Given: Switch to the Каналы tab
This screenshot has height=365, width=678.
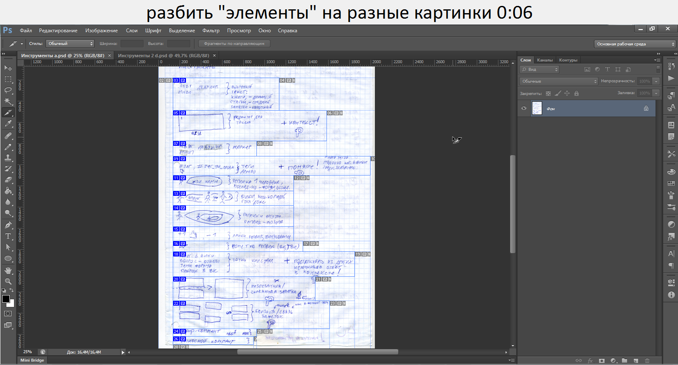Looking at the screenshot, I should coord(545,60).
